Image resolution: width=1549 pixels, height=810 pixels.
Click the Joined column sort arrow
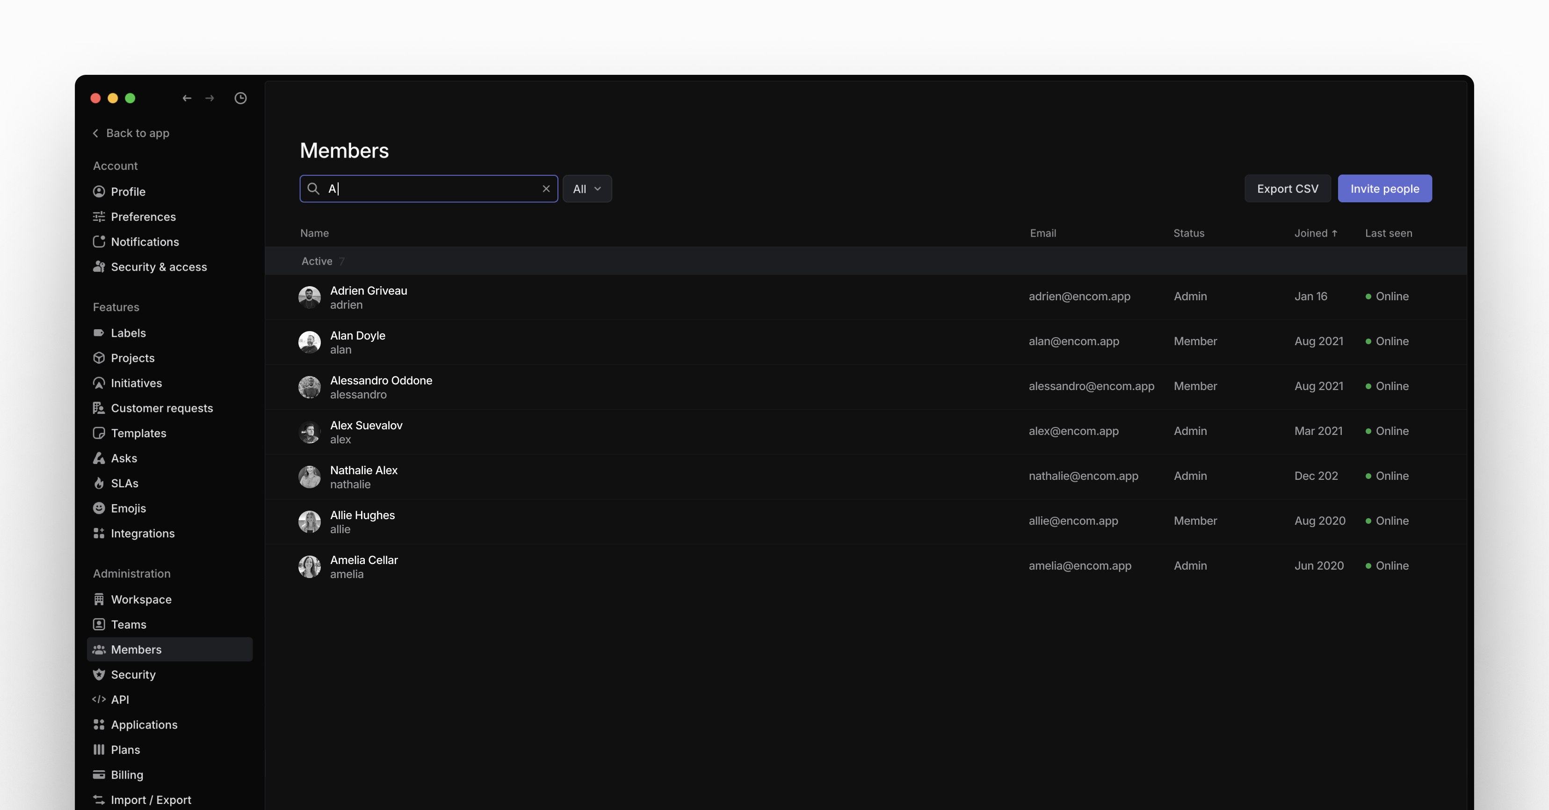click(1335, 233)
